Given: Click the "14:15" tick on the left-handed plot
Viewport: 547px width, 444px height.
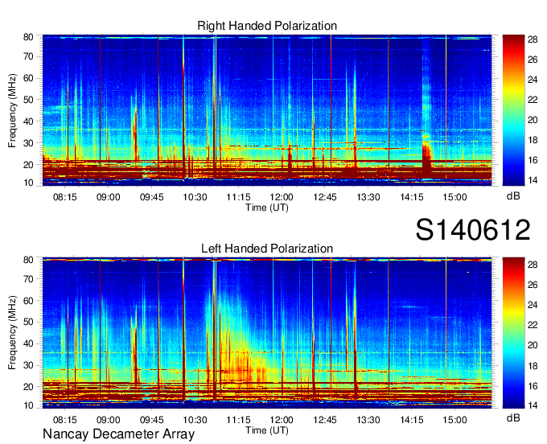Looking at the screenshot, I should (x=412, y=420).
